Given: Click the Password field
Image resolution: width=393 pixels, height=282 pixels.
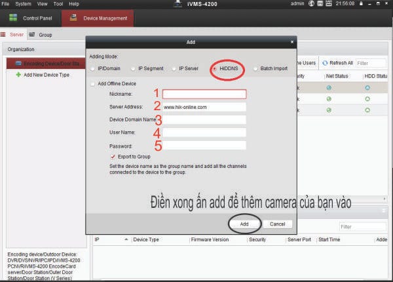Looking at the screenshot, I should tap(204, 146).
